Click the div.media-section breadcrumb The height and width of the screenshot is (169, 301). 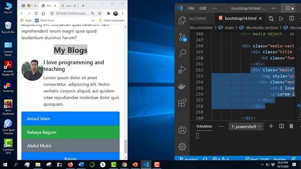tap(262, 28)
